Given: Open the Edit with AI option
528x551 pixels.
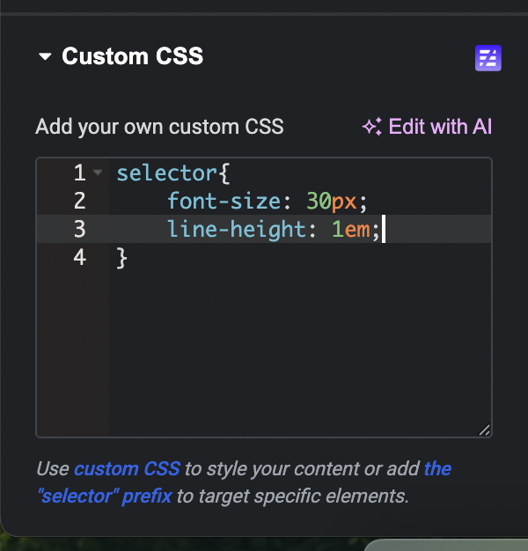Looking at the screenshot, I should (439, 127).
